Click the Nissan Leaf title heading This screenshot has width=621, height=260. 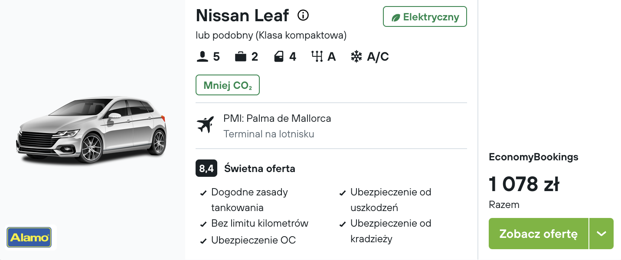click(242, 16)
